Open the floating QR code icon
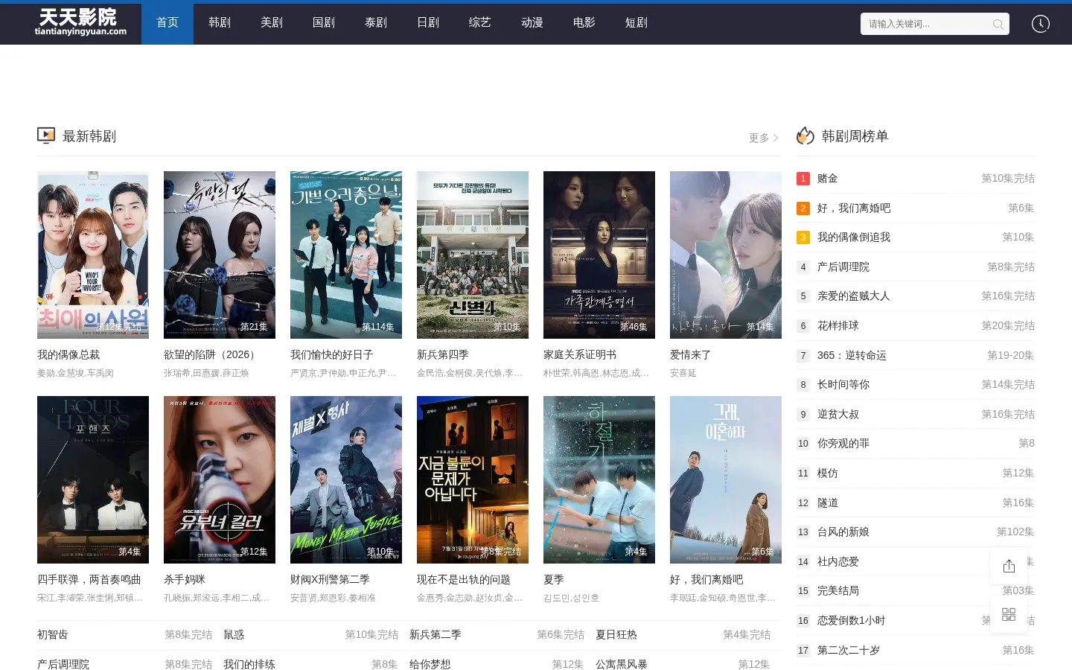 coord(1009,614)
